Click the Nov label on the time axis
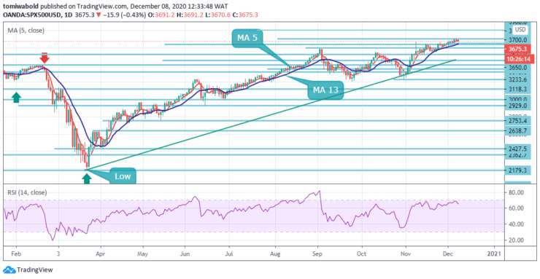Viewport: 540px width, 279px height. pyautogui.click(x=406, y=255)
